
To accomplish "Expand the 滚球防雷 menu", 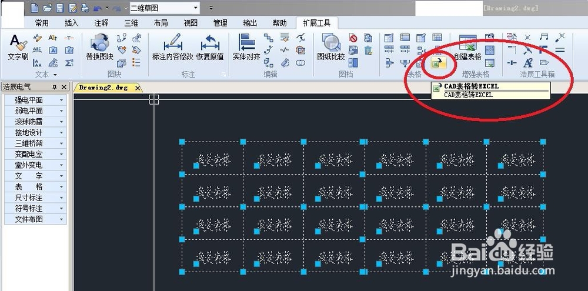I will (35, 122).
